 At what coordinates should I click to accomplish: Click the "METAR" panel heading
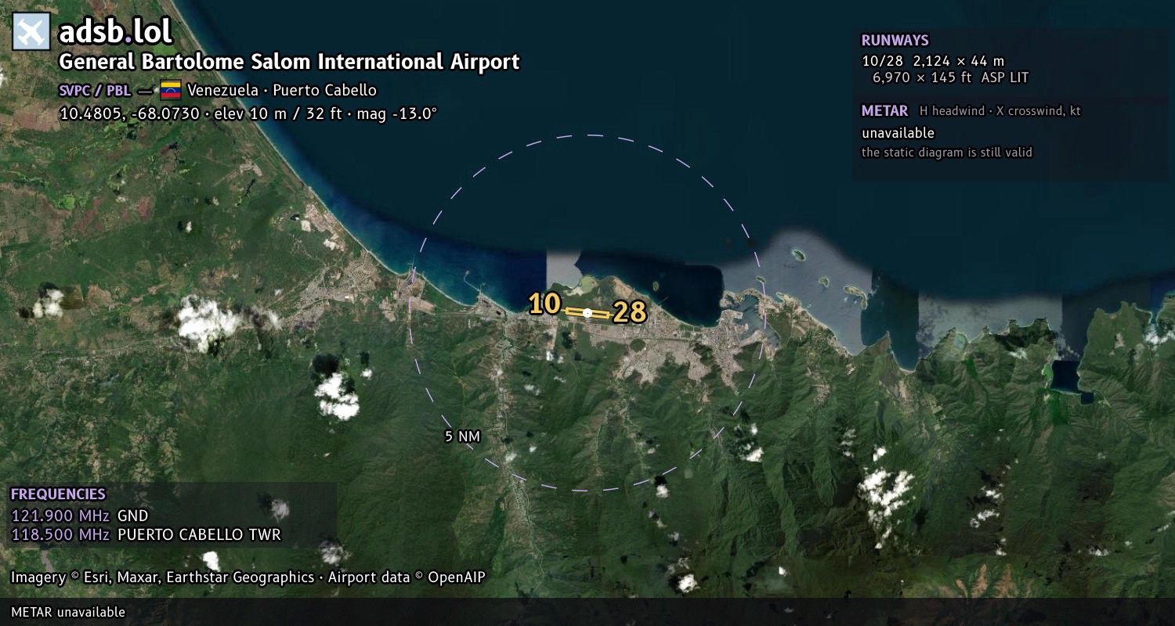[x=884, y=111]
